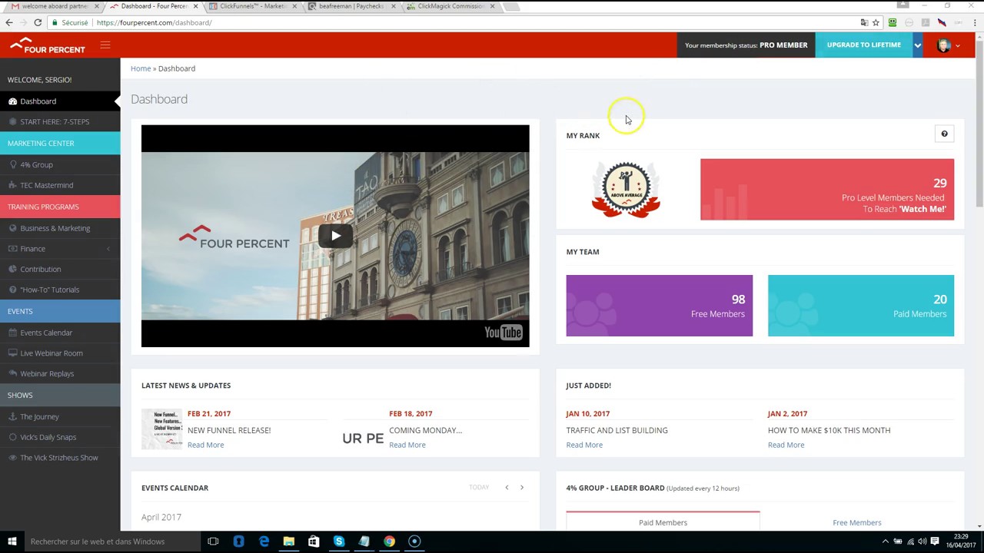Viewport: 984px width, 553px height.
Task: Select the EVENTS section header
Action: coord(60,311)
